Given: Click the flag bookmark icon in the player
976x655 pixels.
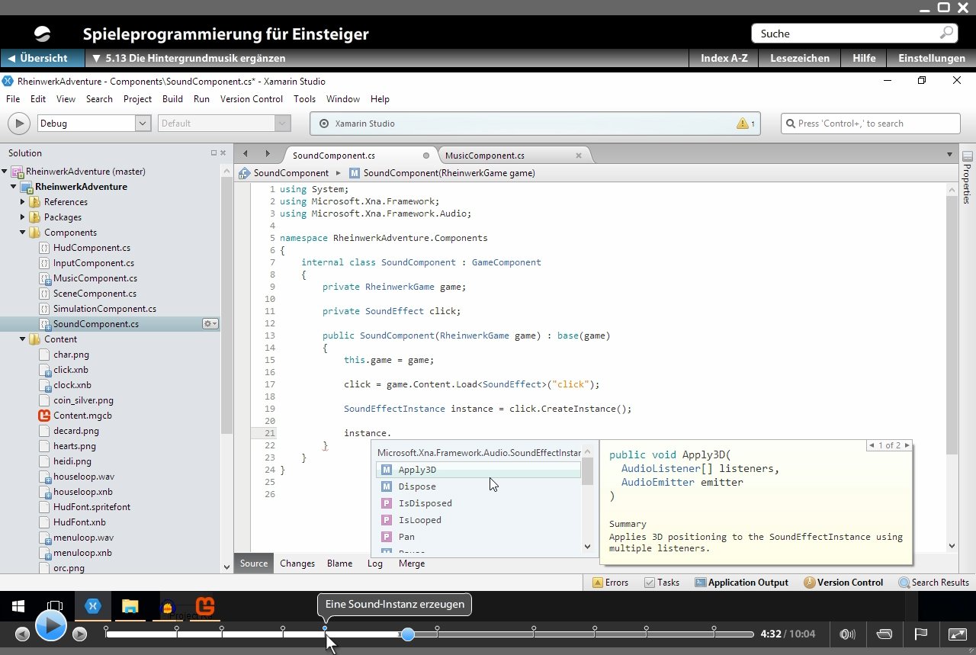Looking at the screenshot, I should (x=920, y=634).
